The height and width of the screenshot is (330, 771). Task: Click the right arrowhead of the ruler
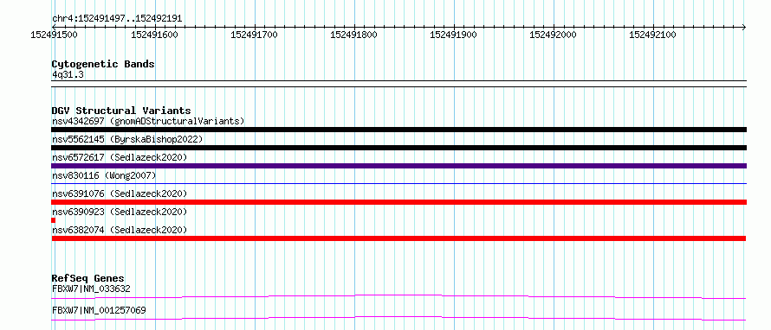(744, 27)
